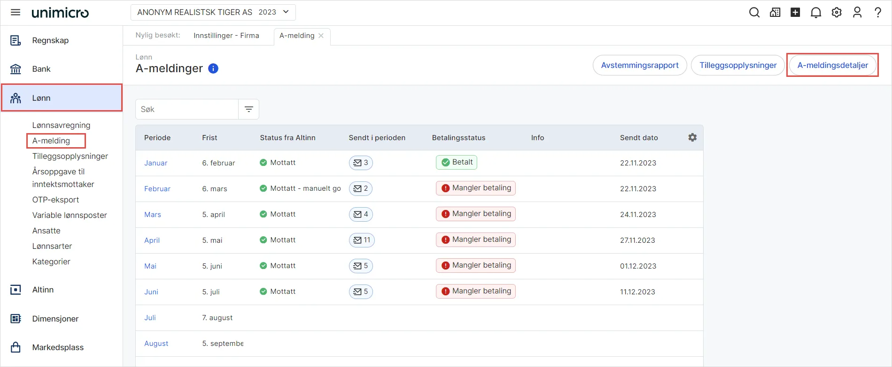This screenshot has width=892, height=367.
Task: Open the Januar period link
Action: click(x=155, y=163)
